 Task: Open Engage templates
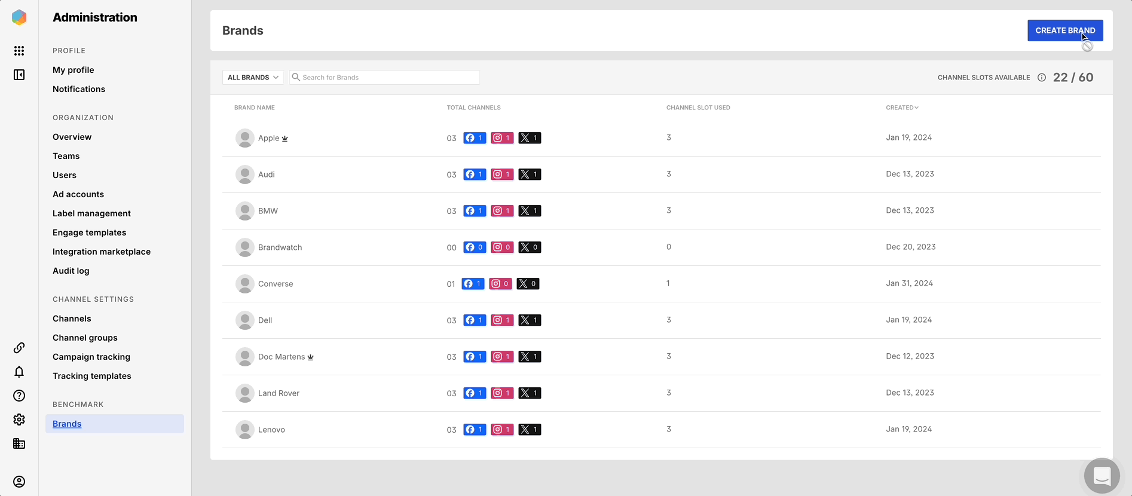pyautogui.click(x=90, y=232)
